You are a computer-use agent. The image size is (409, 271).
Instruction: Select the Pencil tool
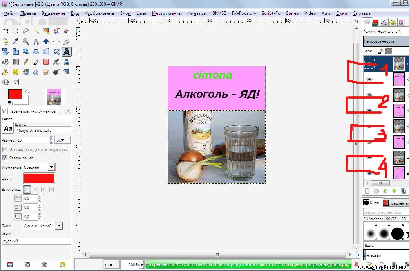26,62
